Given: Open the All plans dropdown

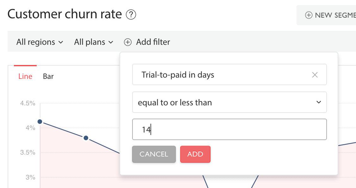Looking at the screenshot, I should (x=94, y=42).
